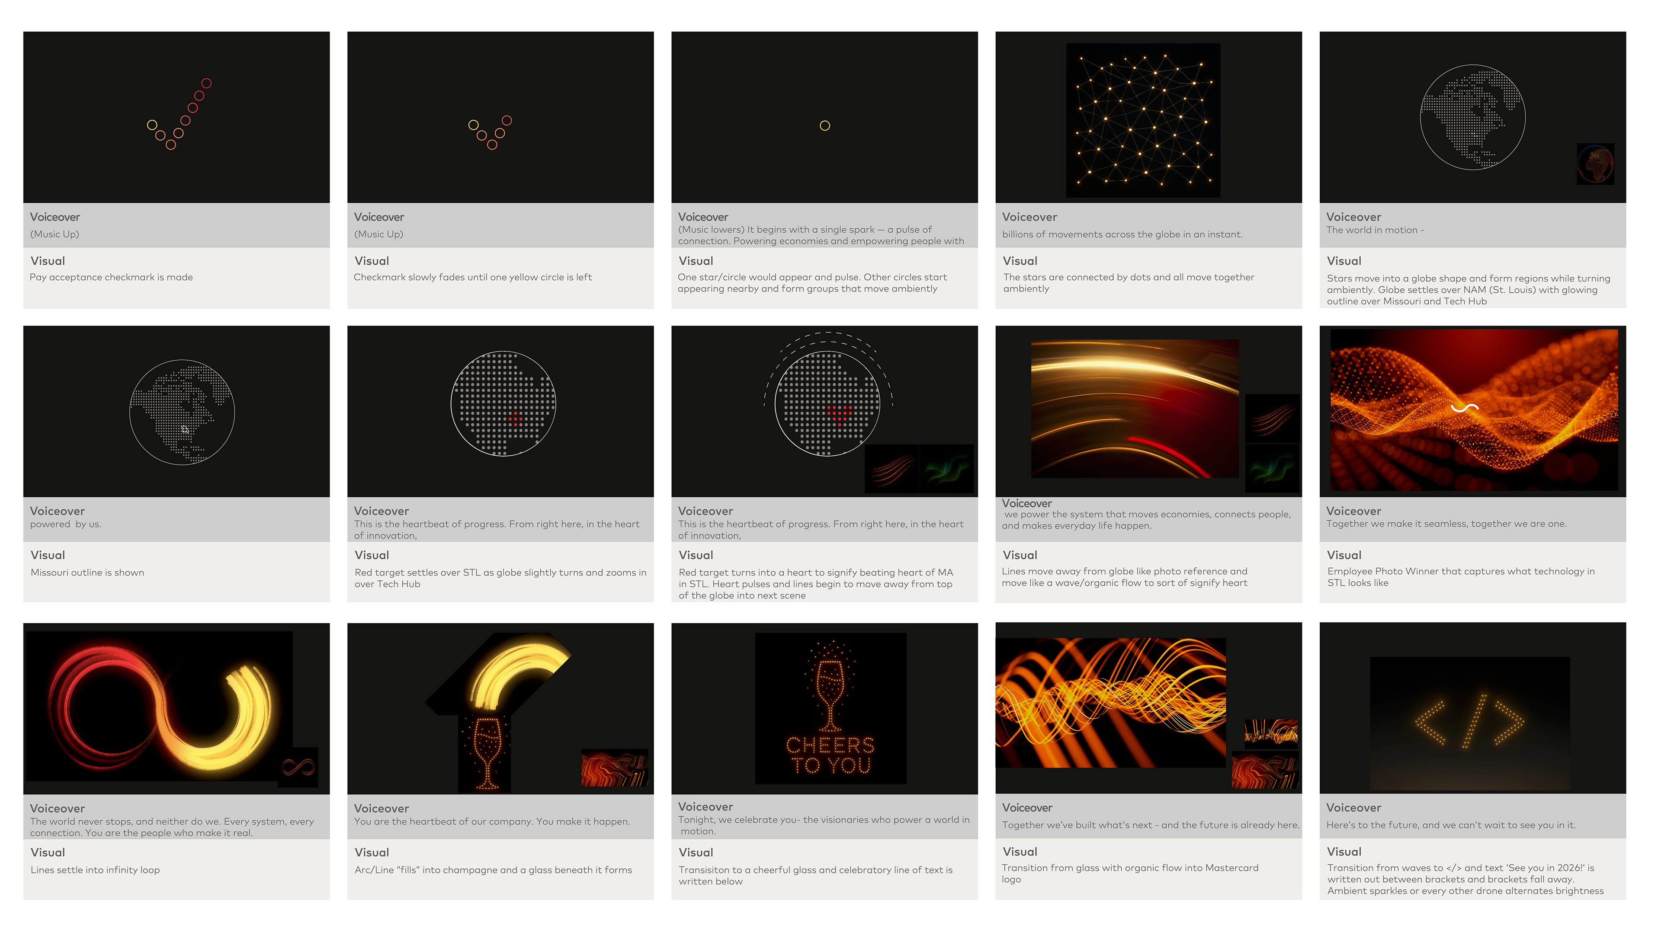1661x934 pixels.
Task: Click the red and yellow infinity loop image
Action: coord(159,706)
